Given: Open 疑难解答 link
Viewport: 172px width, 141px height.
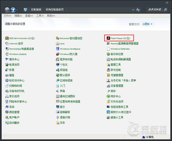Looking at the screenshot, I should coord(65,112).
